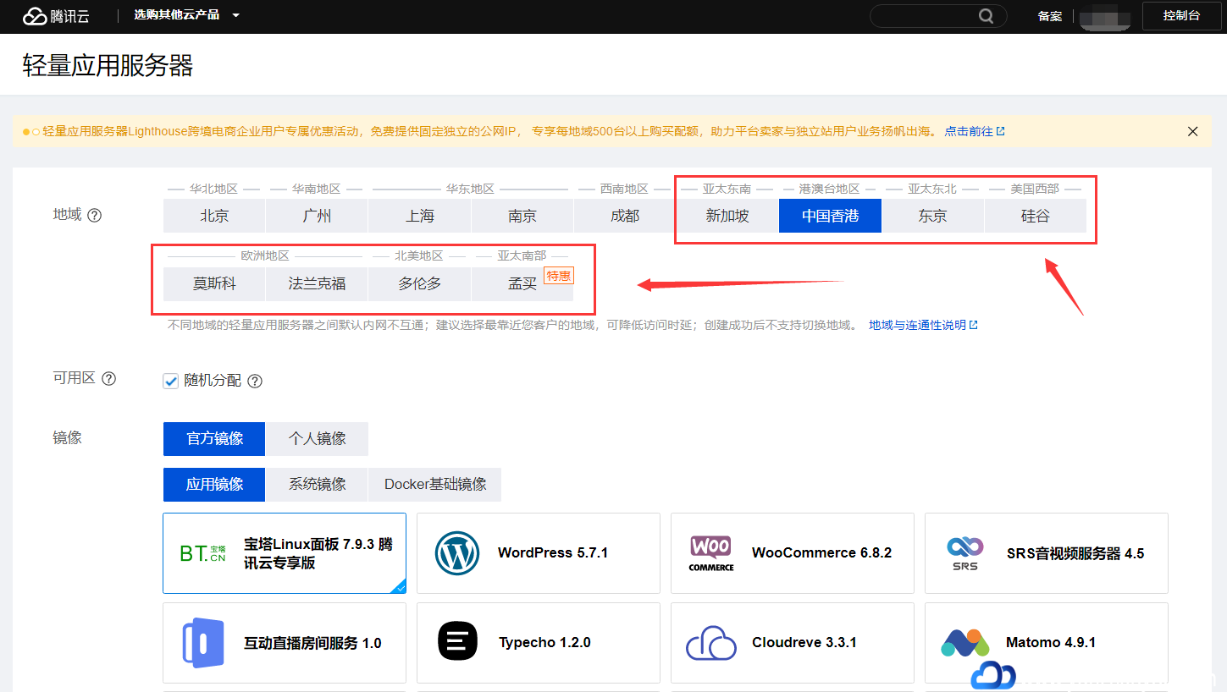Select the 孟买 region
The height and width of the screenshot is (692, 1227).
(x=522, y=284)
